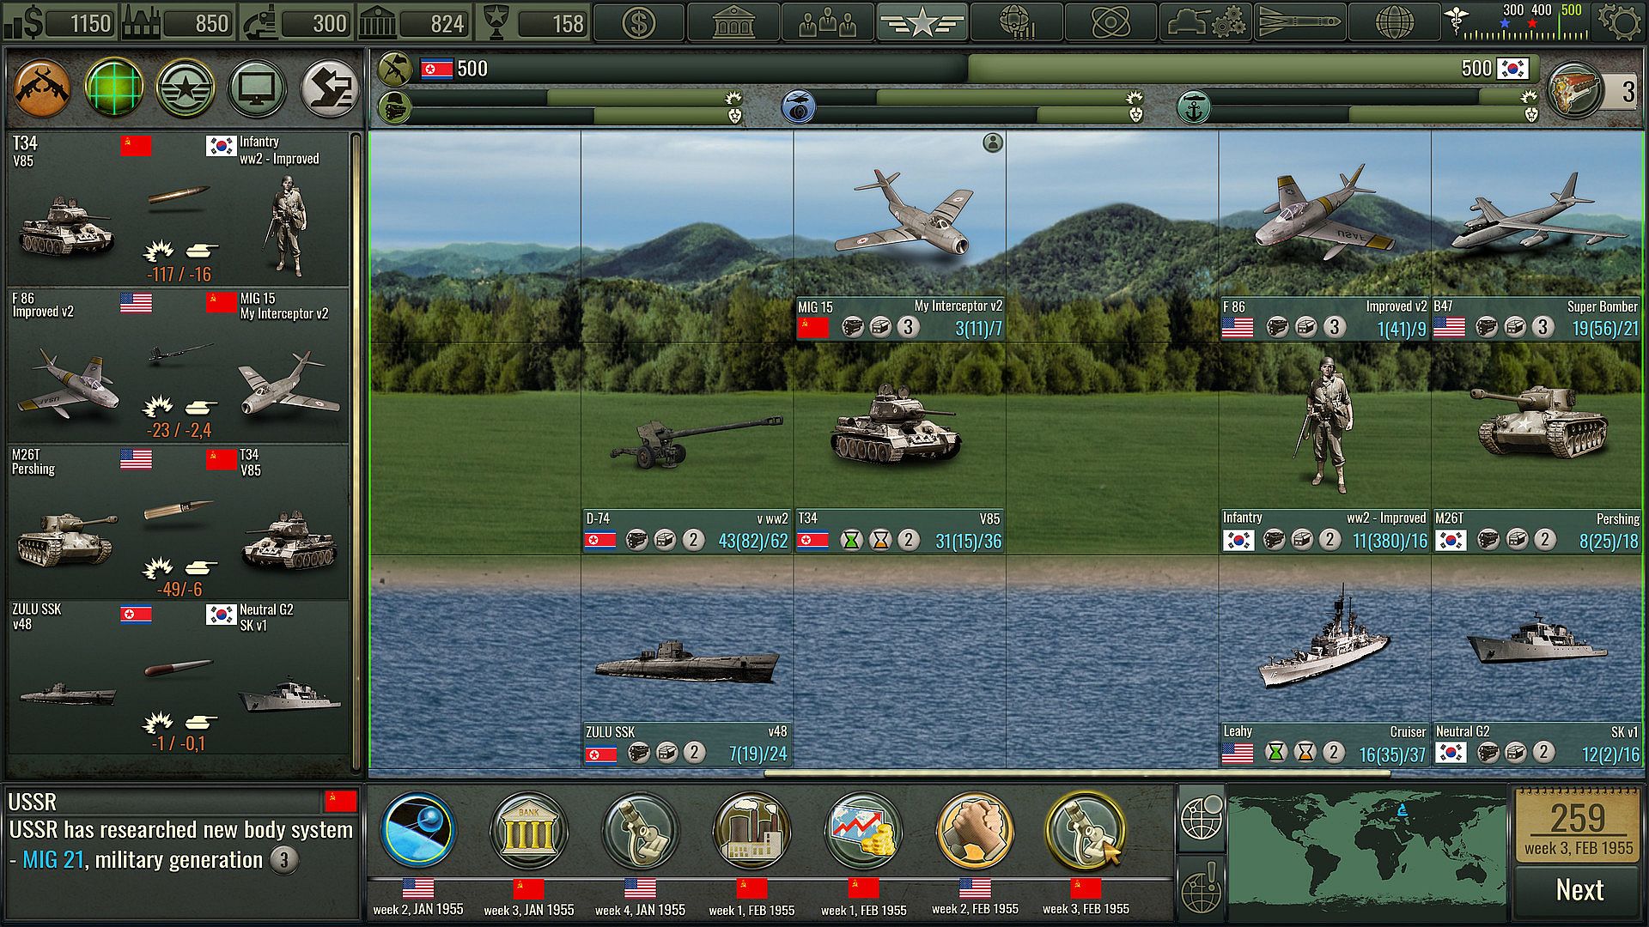Open the dollar finance tab
The height and width of the screenshot is (927, 1649).
point(638,22)
